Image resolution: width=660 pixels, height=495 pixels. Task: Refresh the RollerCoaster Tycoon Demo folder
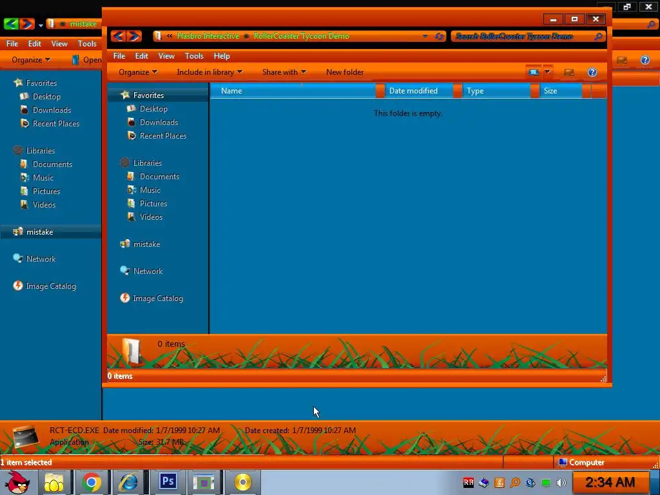pyautogui.click(x=439, y=36)
